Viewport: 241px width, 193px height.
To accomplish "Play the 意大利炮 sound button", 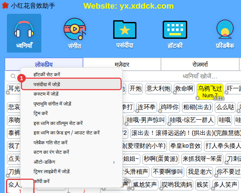I will (158, 89).
